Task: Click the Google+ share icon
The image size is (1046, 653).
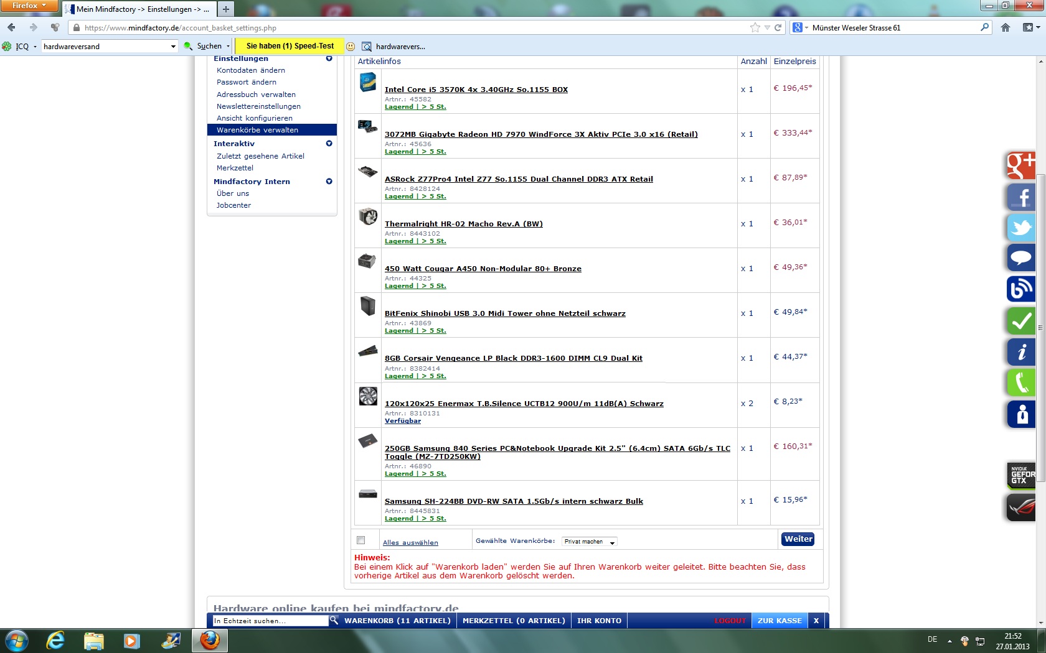Action: coord(1021,166)
